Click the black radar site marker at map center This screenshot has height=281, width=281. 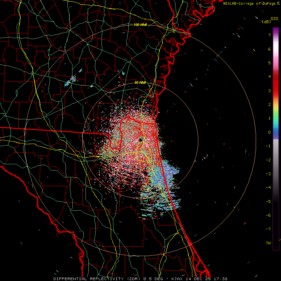[141, 140]
